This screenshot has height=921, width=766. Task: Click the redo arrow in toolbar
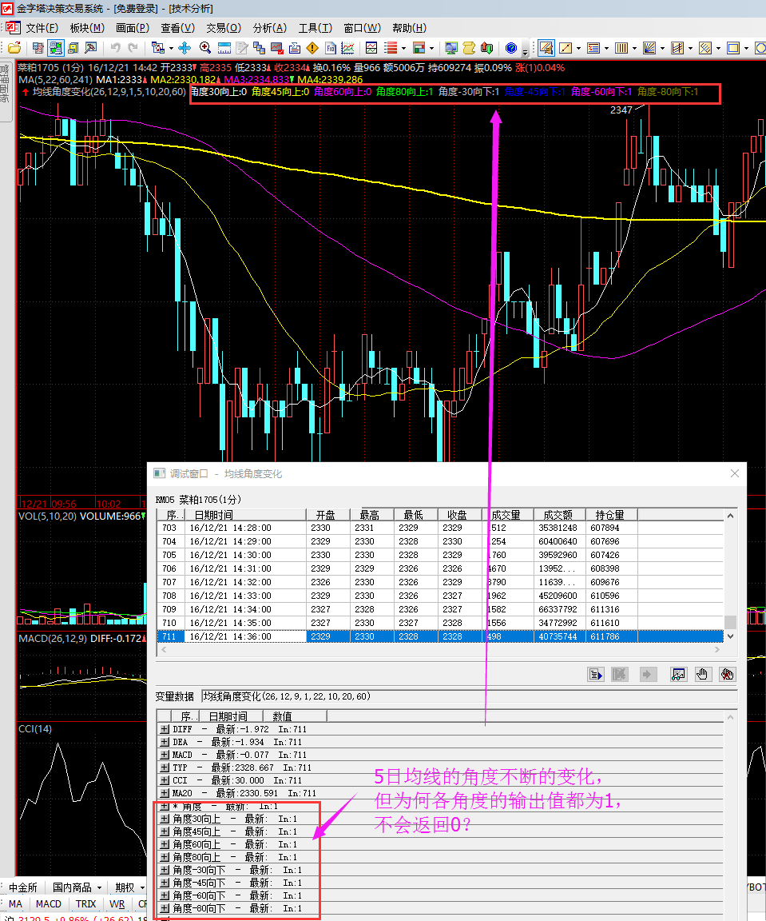133,48
